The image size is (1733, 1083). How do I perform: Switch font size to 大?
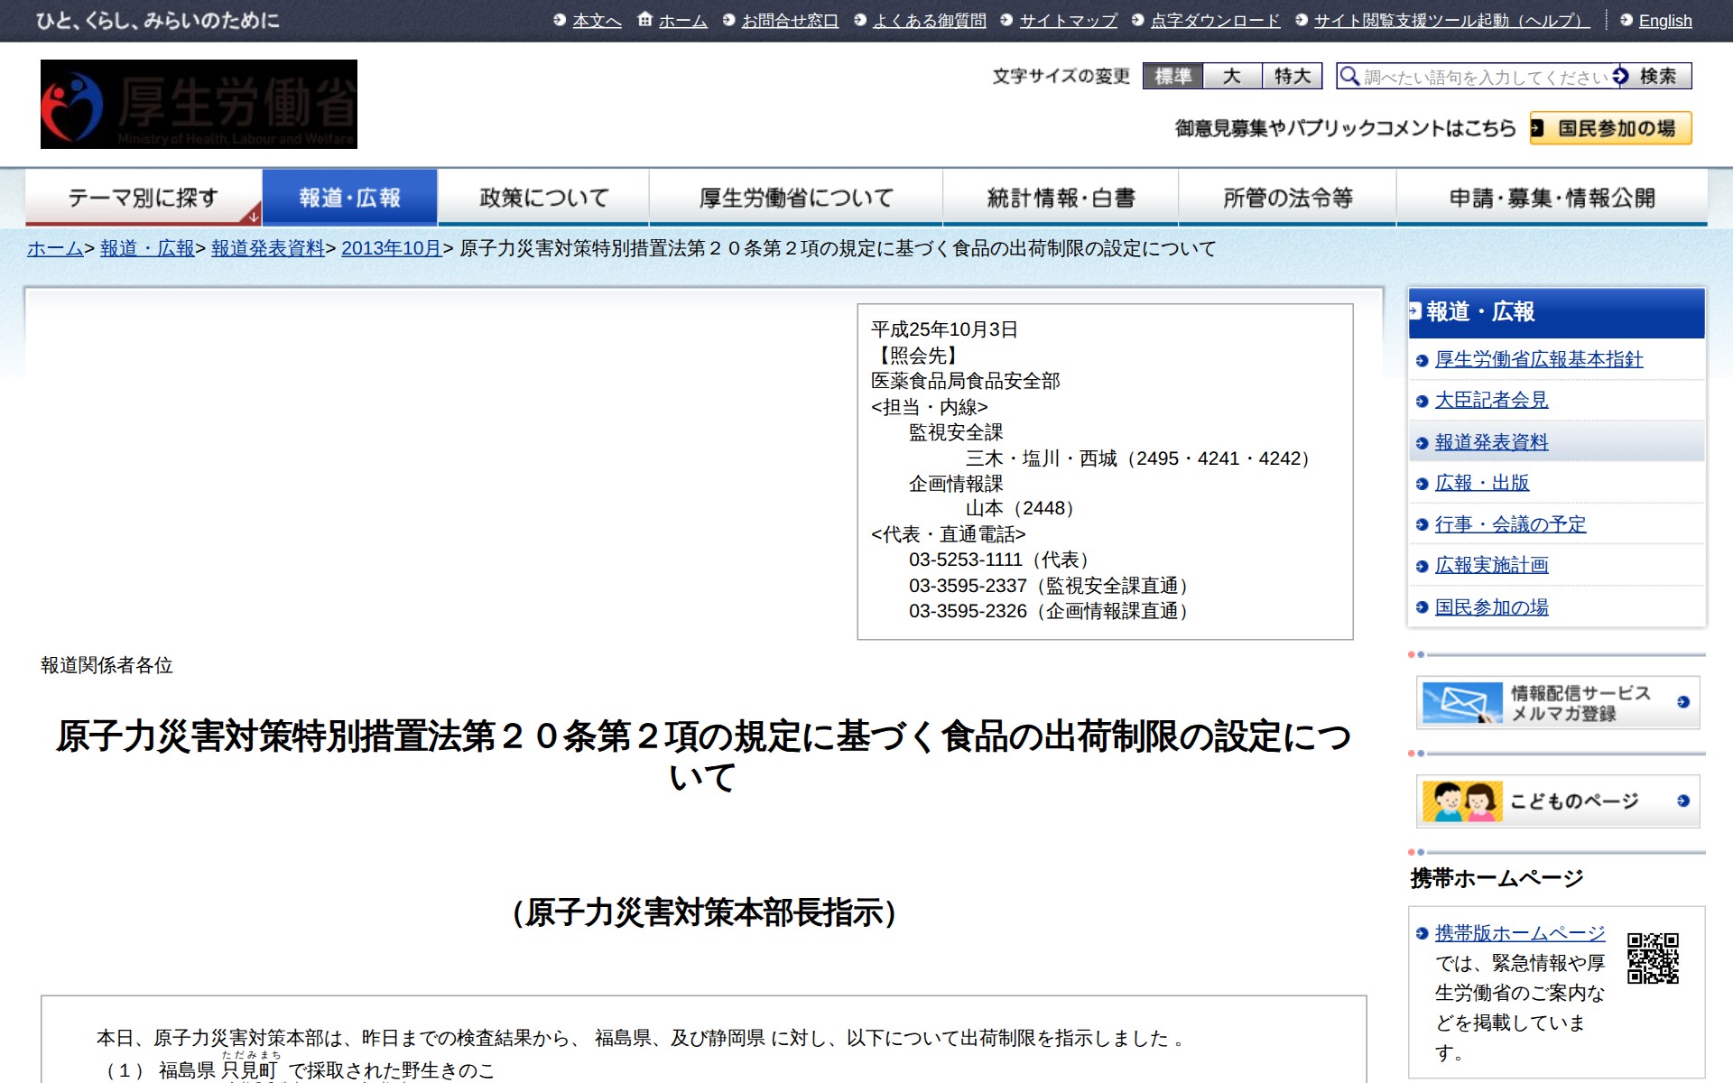tap(1233, 77)
